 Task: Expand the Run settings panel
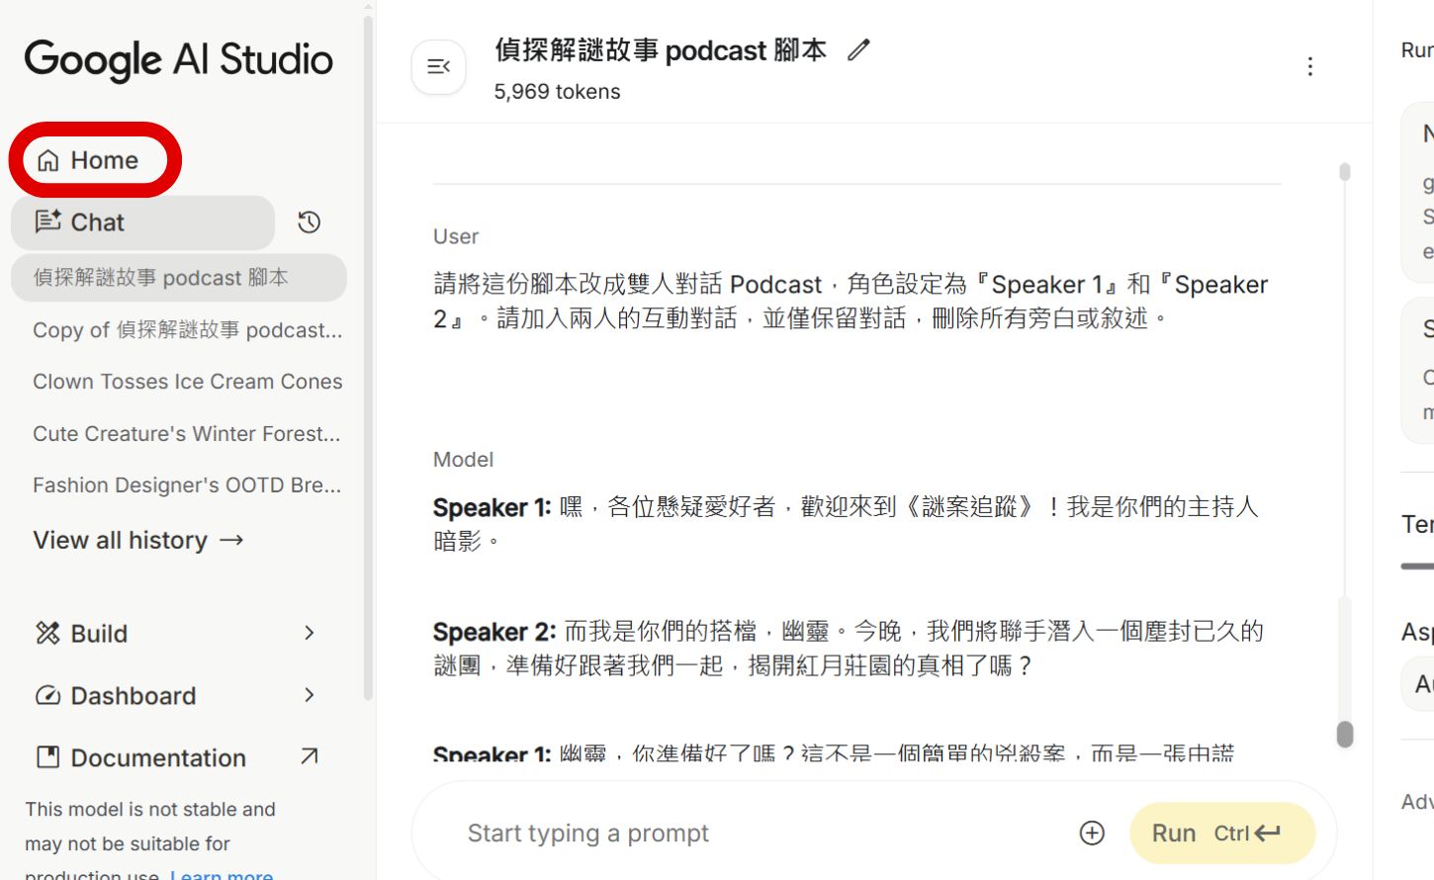(x=1416, y=49)
